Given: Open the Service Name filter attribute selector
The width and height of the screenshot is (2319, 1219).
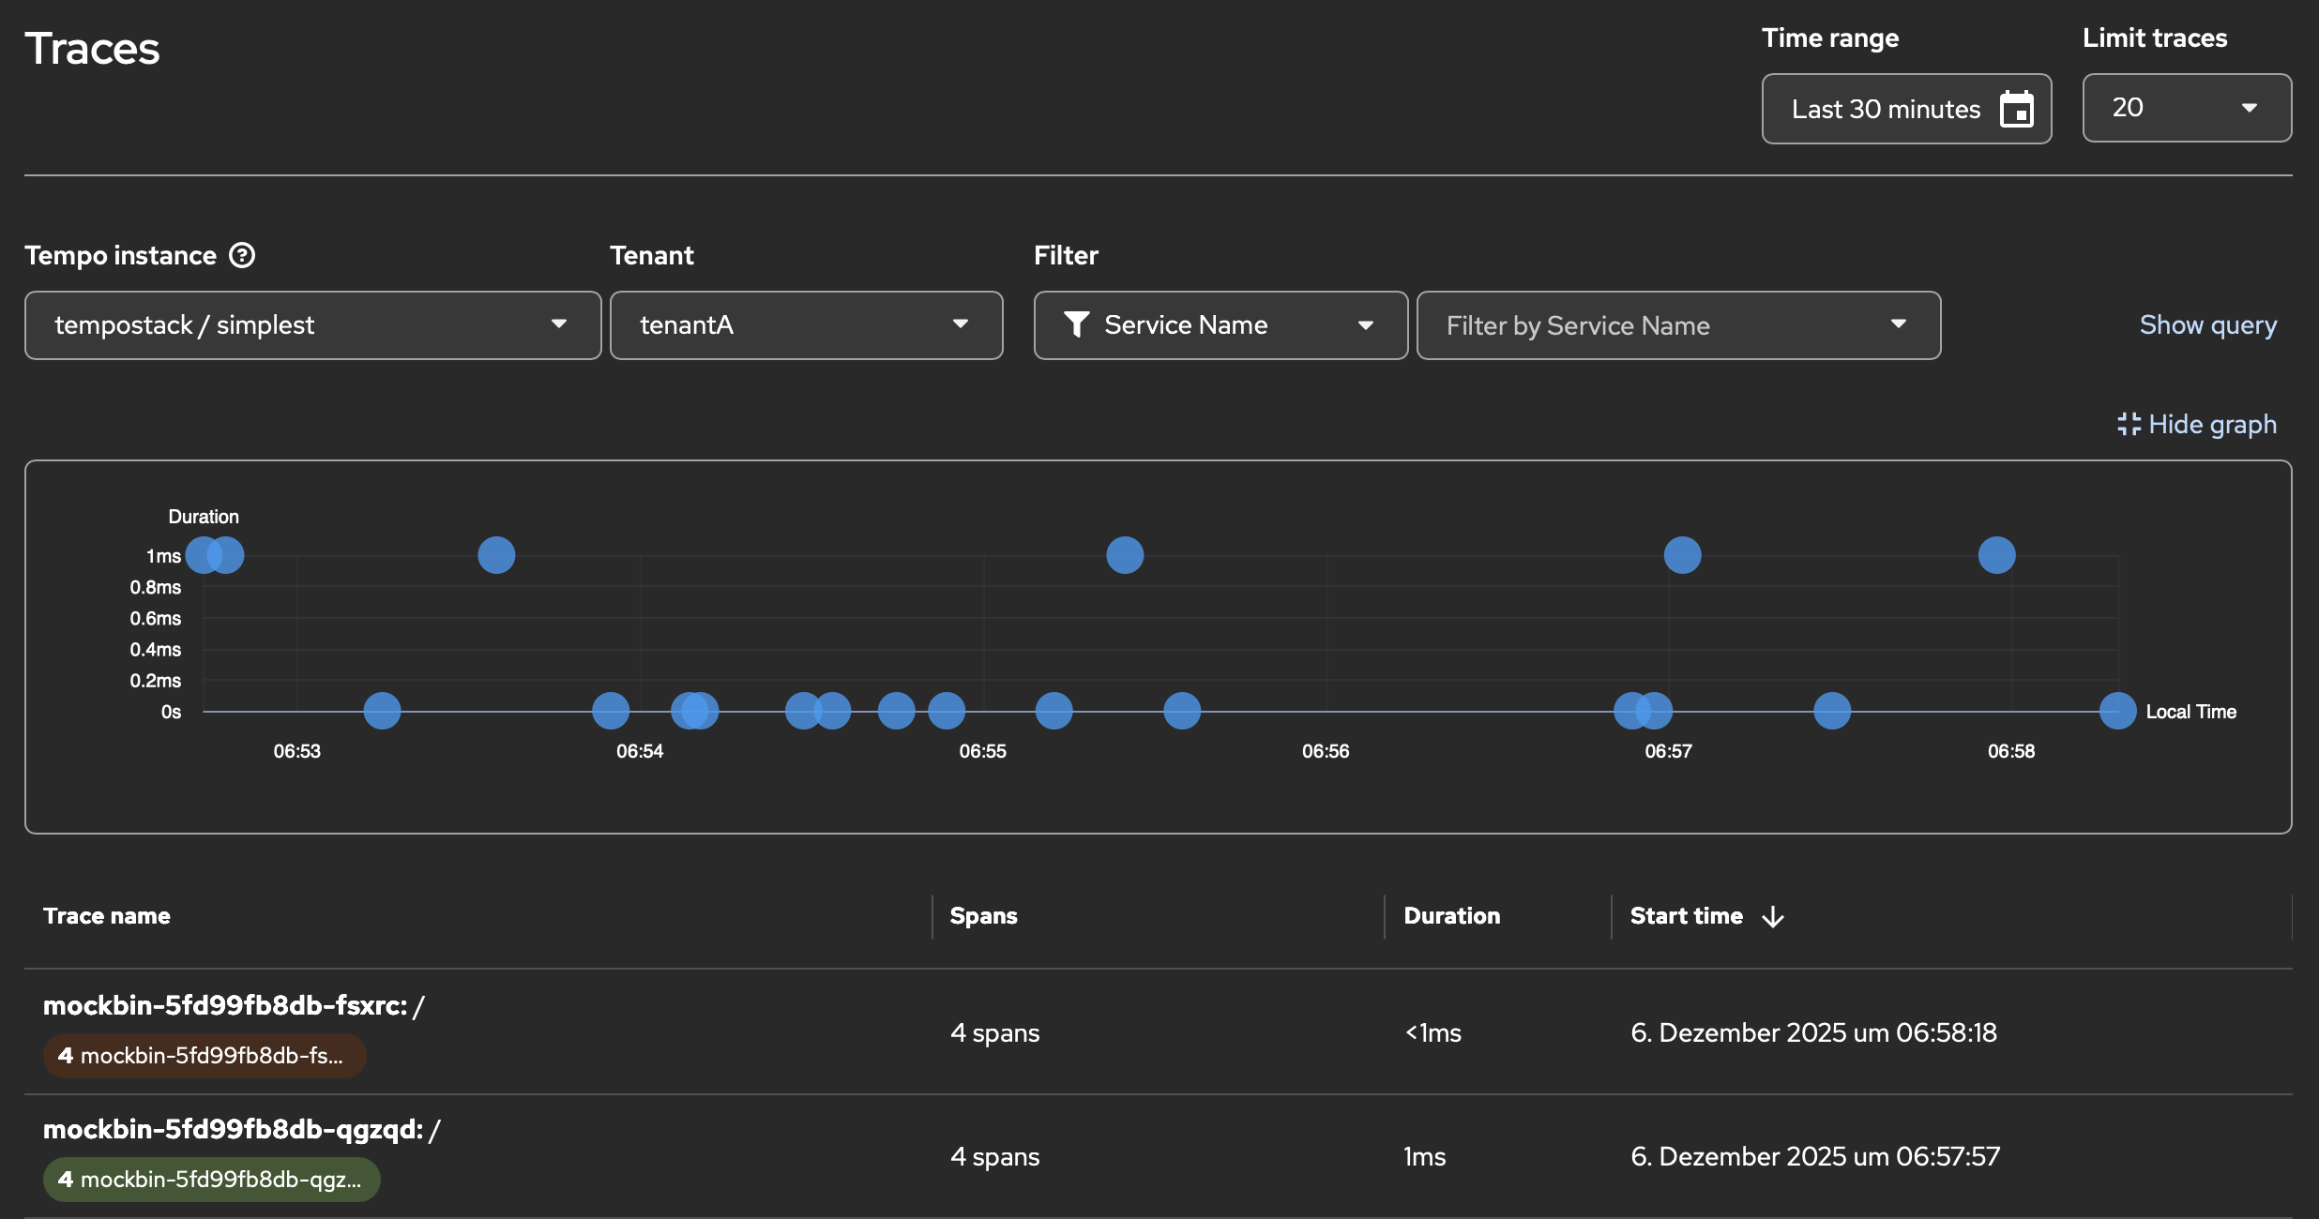Looking at the screenshot, I should click(1220, 325).
